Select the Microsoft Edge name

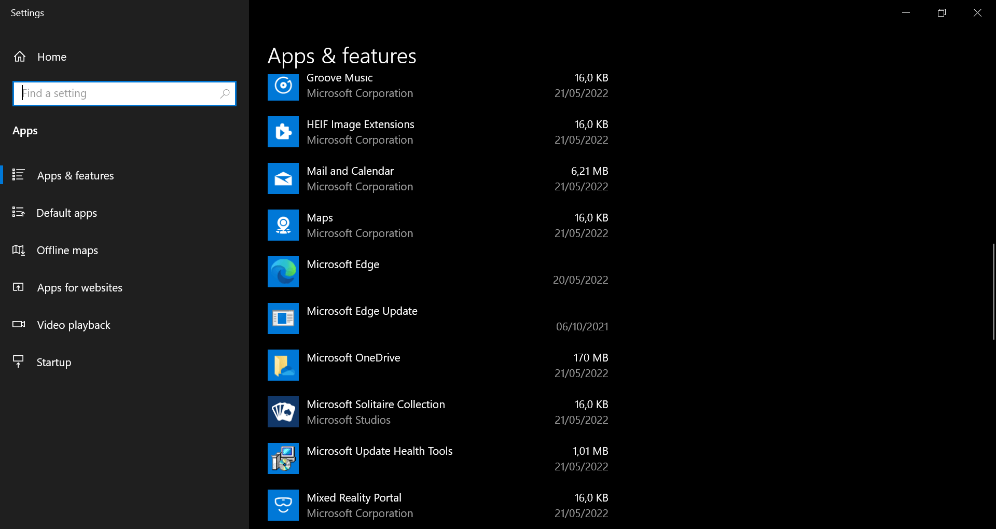coord(343,264)
